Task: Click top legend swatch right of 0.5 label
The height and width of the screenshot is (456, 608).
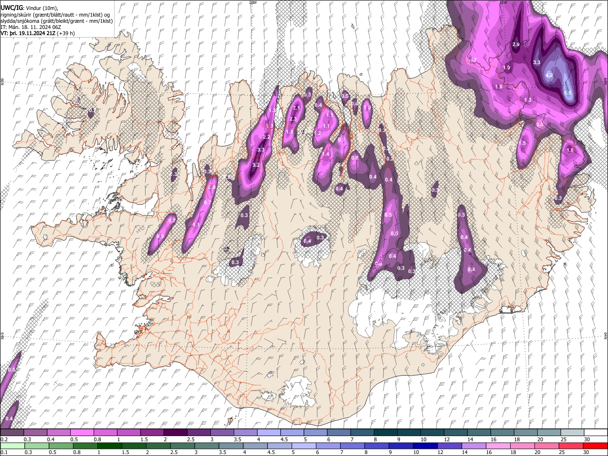Action: pyautogui.click(x=82, y=432)
